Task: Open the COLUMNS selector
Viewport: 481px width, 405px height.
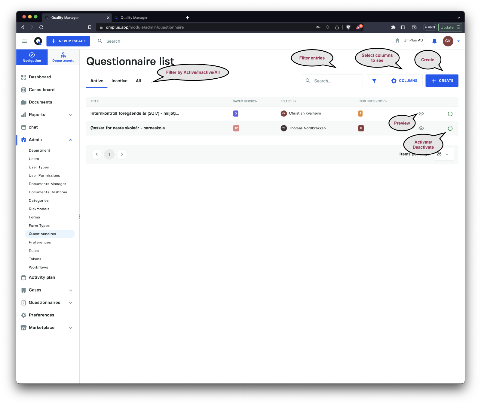Action: 404,81
